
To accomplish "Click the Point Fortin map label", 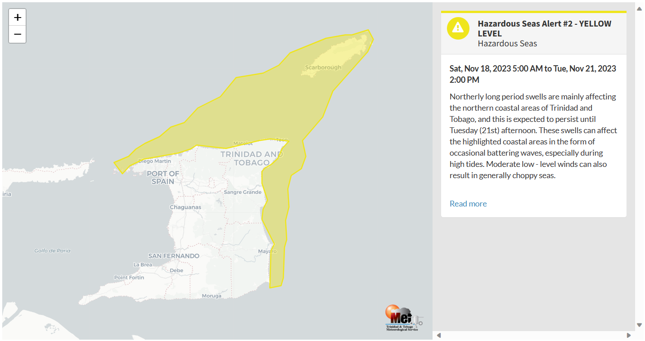I will click(129, 278).
